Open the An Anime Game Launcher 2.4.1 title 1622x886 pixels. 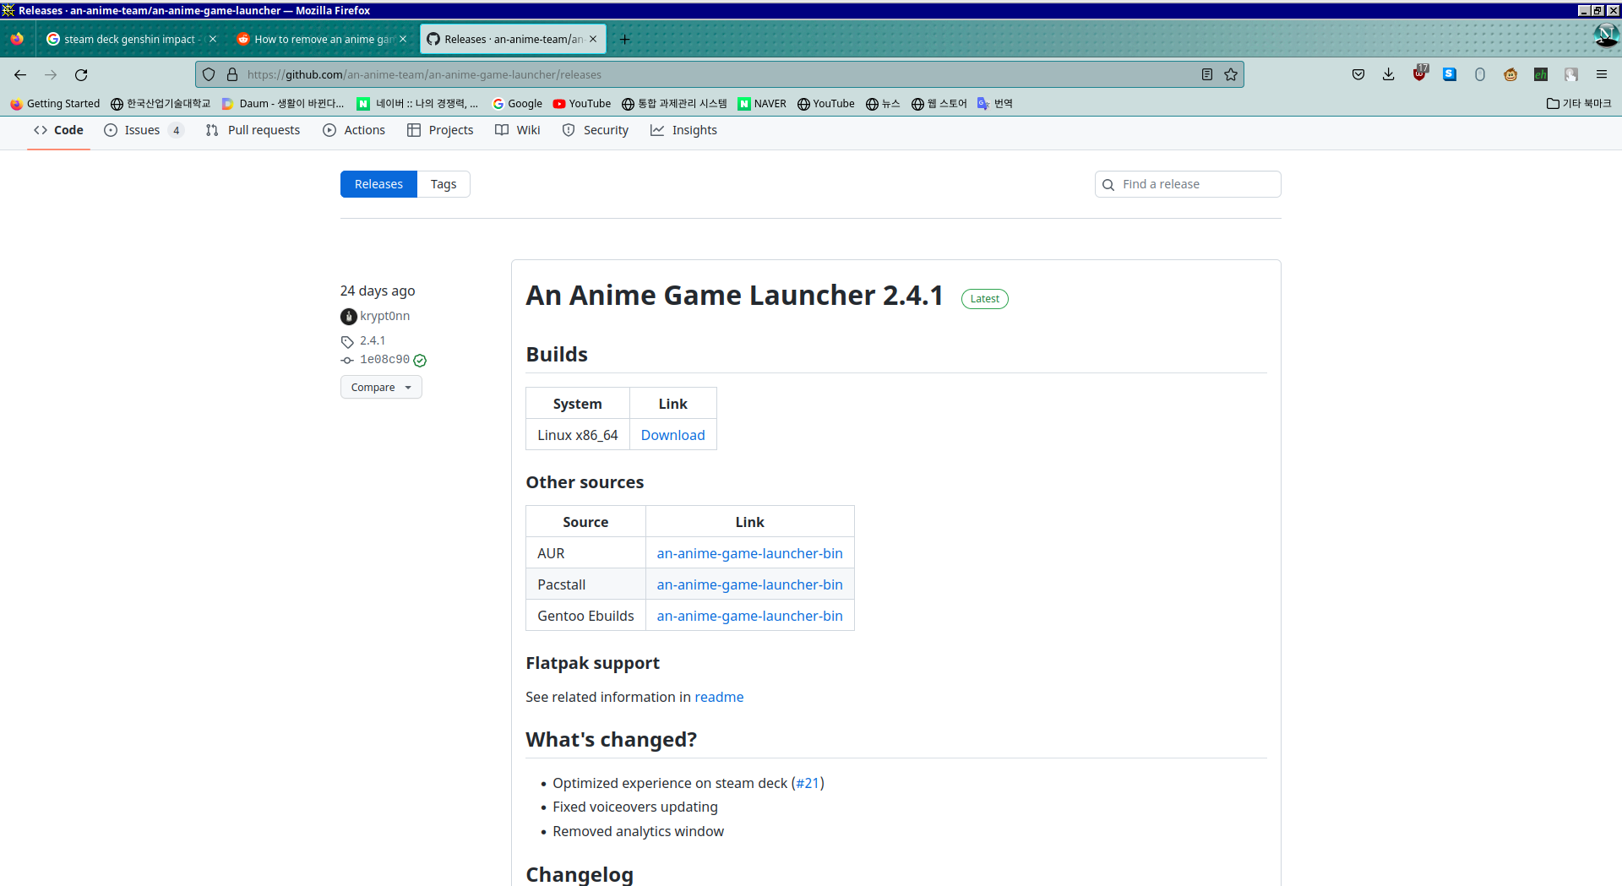[x=734, y=296]
